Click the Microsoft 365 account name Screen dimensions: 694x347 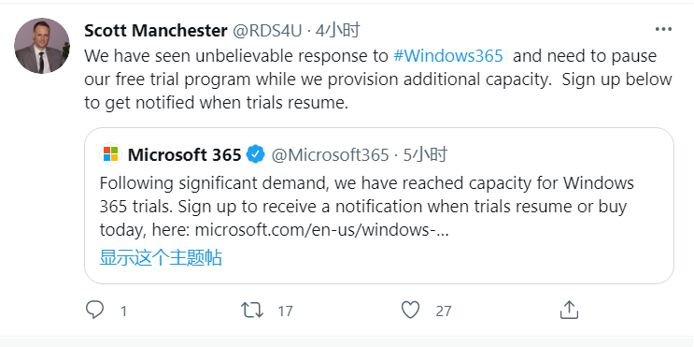point(185,154)
